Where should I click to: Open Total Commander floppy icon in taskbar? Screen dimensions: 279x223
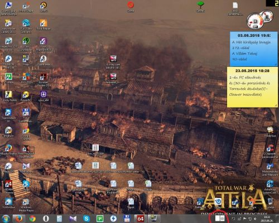click(127, 219)
